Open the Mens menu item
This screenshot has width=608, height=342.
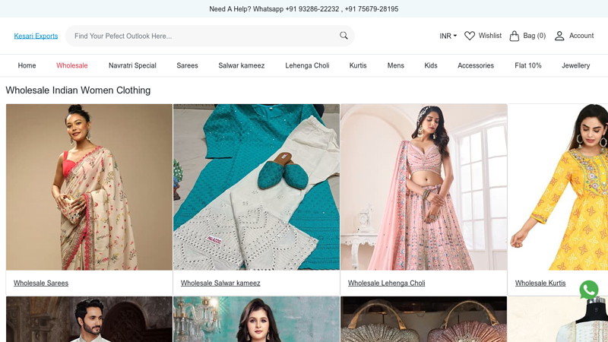click(395, 65)
